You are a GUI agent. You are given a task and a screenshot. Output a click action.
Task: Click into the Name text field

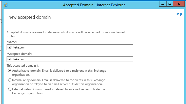(70, 47)
